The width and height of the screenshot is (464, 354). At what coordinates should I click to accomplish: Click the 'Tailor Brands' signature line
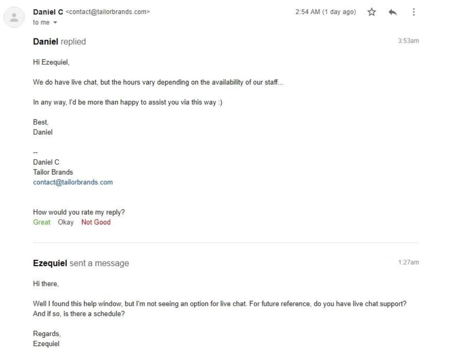coord(53,172)
